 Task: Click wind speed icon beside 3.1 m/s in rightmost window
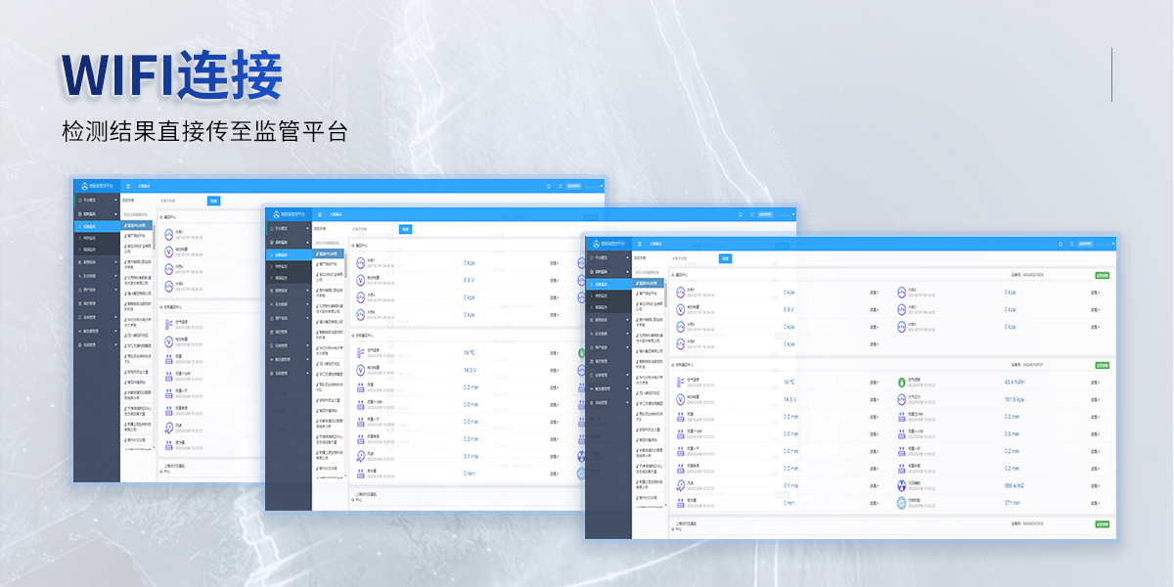click(x=680, y=484)
